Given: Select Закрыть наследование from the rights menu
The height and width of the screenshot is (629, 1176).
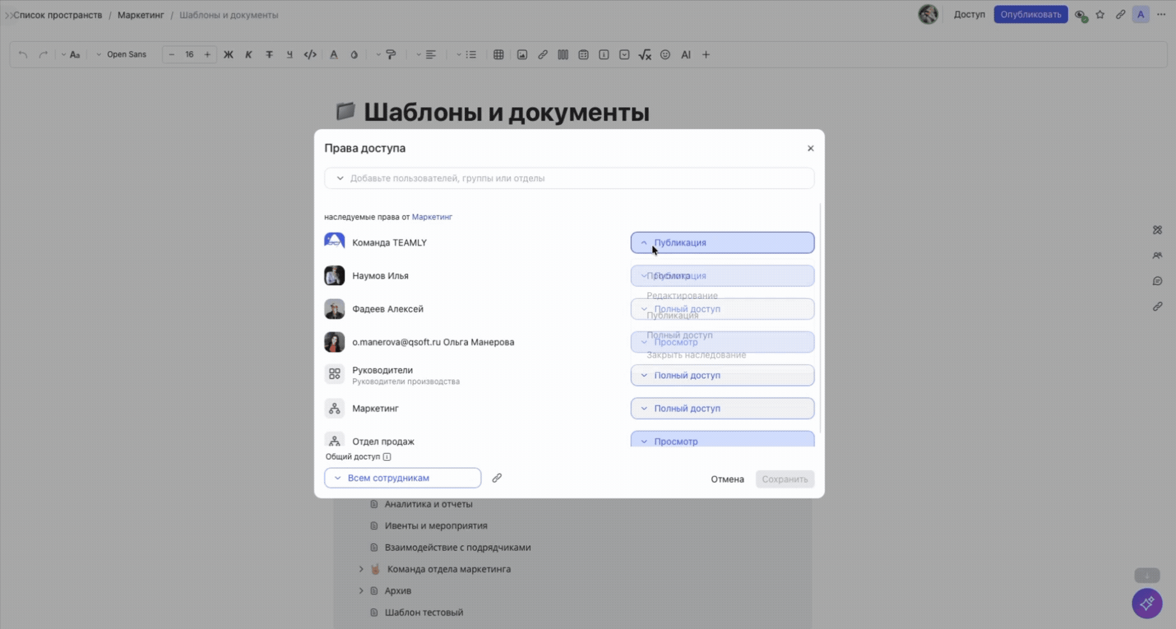Looking at the screenshot, I should tap(696, 355).
